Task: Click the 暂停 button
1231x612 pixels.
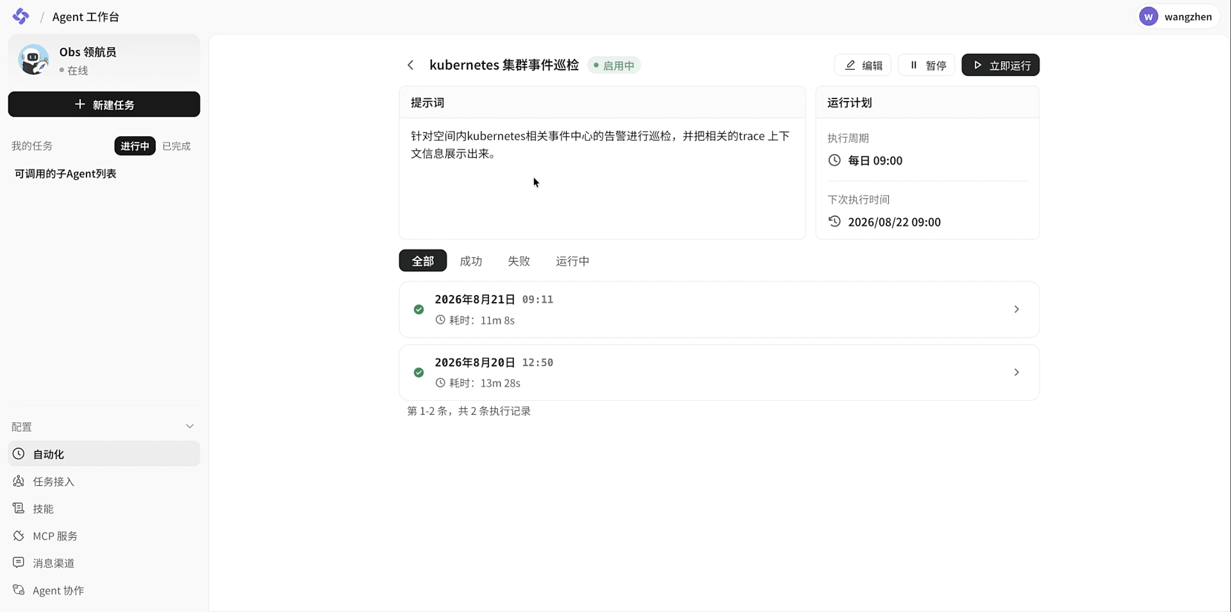Action: [x=927, y=65]
